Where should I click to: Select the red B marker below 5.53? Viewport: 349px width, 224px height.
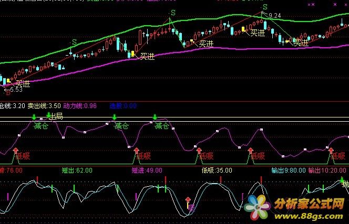click(x=8, y=93)
